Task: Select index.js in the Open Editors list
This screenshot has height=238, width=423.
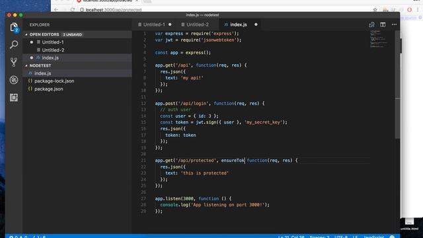Action: pos(77,58)
